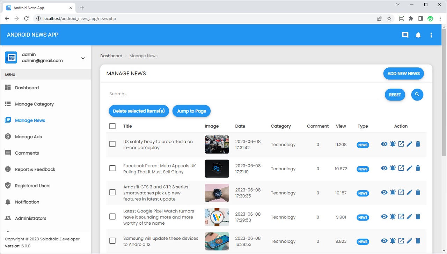Send notification for the Amazfit news
Screen dimensions: 447x254
point(393,192)
